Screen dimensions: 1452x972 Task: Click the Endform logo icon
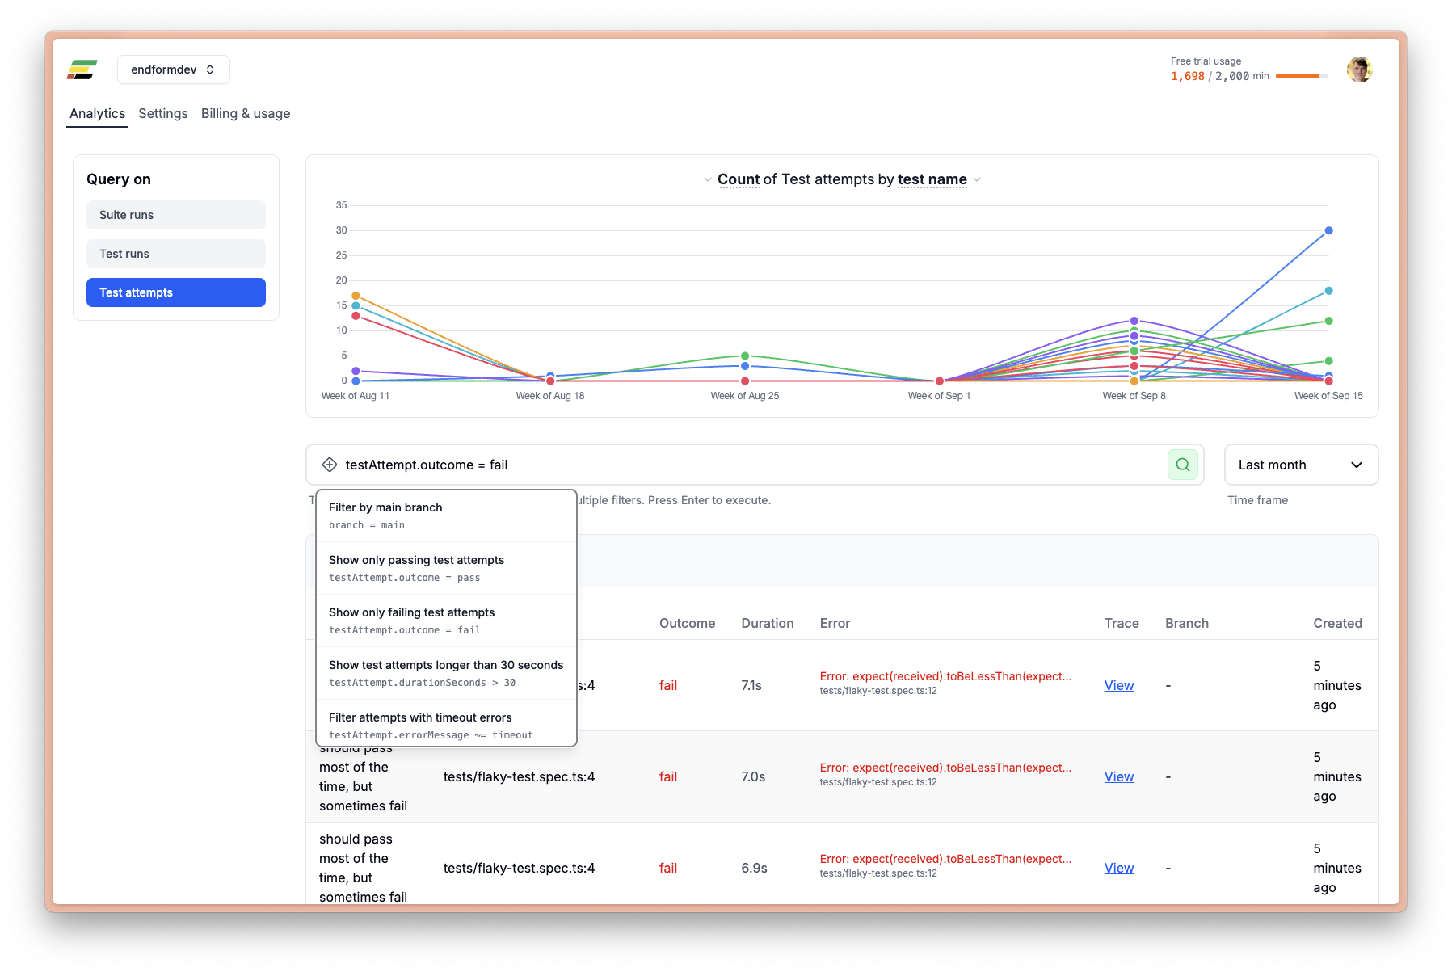(x=82, y=69)
